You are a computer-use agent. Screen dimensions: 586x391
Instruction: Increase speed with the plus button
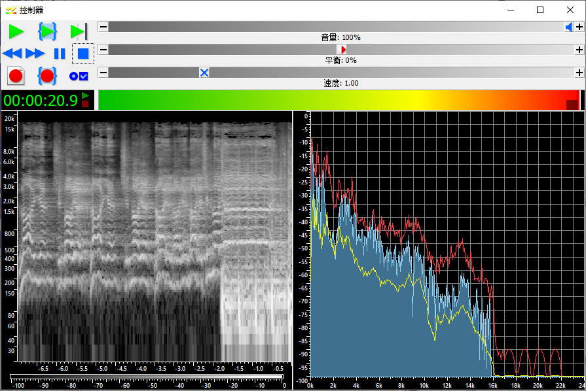point(579,73)
